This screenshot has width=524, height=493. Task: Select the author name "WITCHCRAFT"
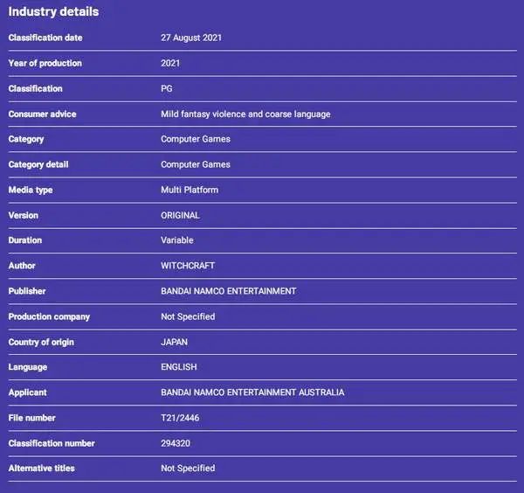pos(188,266)
